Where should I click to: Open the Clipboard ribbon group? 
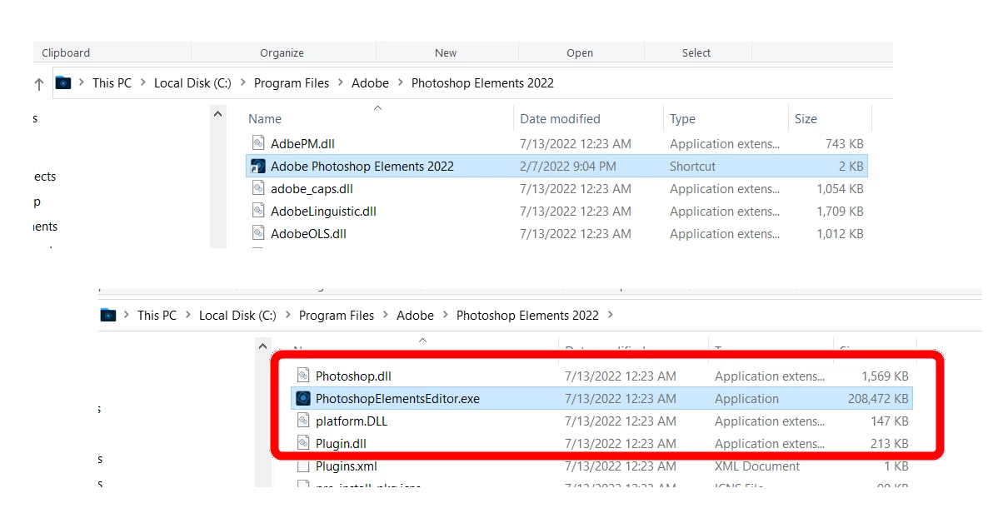66,52
